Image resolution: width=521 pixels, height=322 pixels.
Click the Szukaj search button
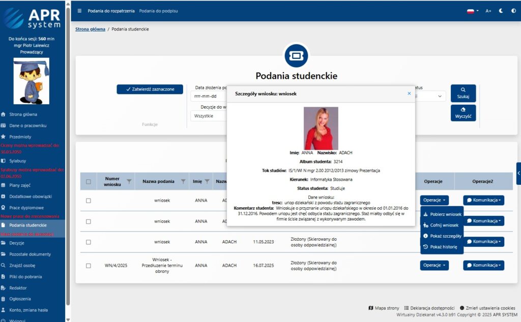(463, 93)
